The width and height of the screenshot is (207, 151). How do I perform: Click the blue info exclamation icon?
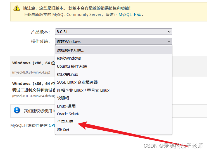click(17, 110)
